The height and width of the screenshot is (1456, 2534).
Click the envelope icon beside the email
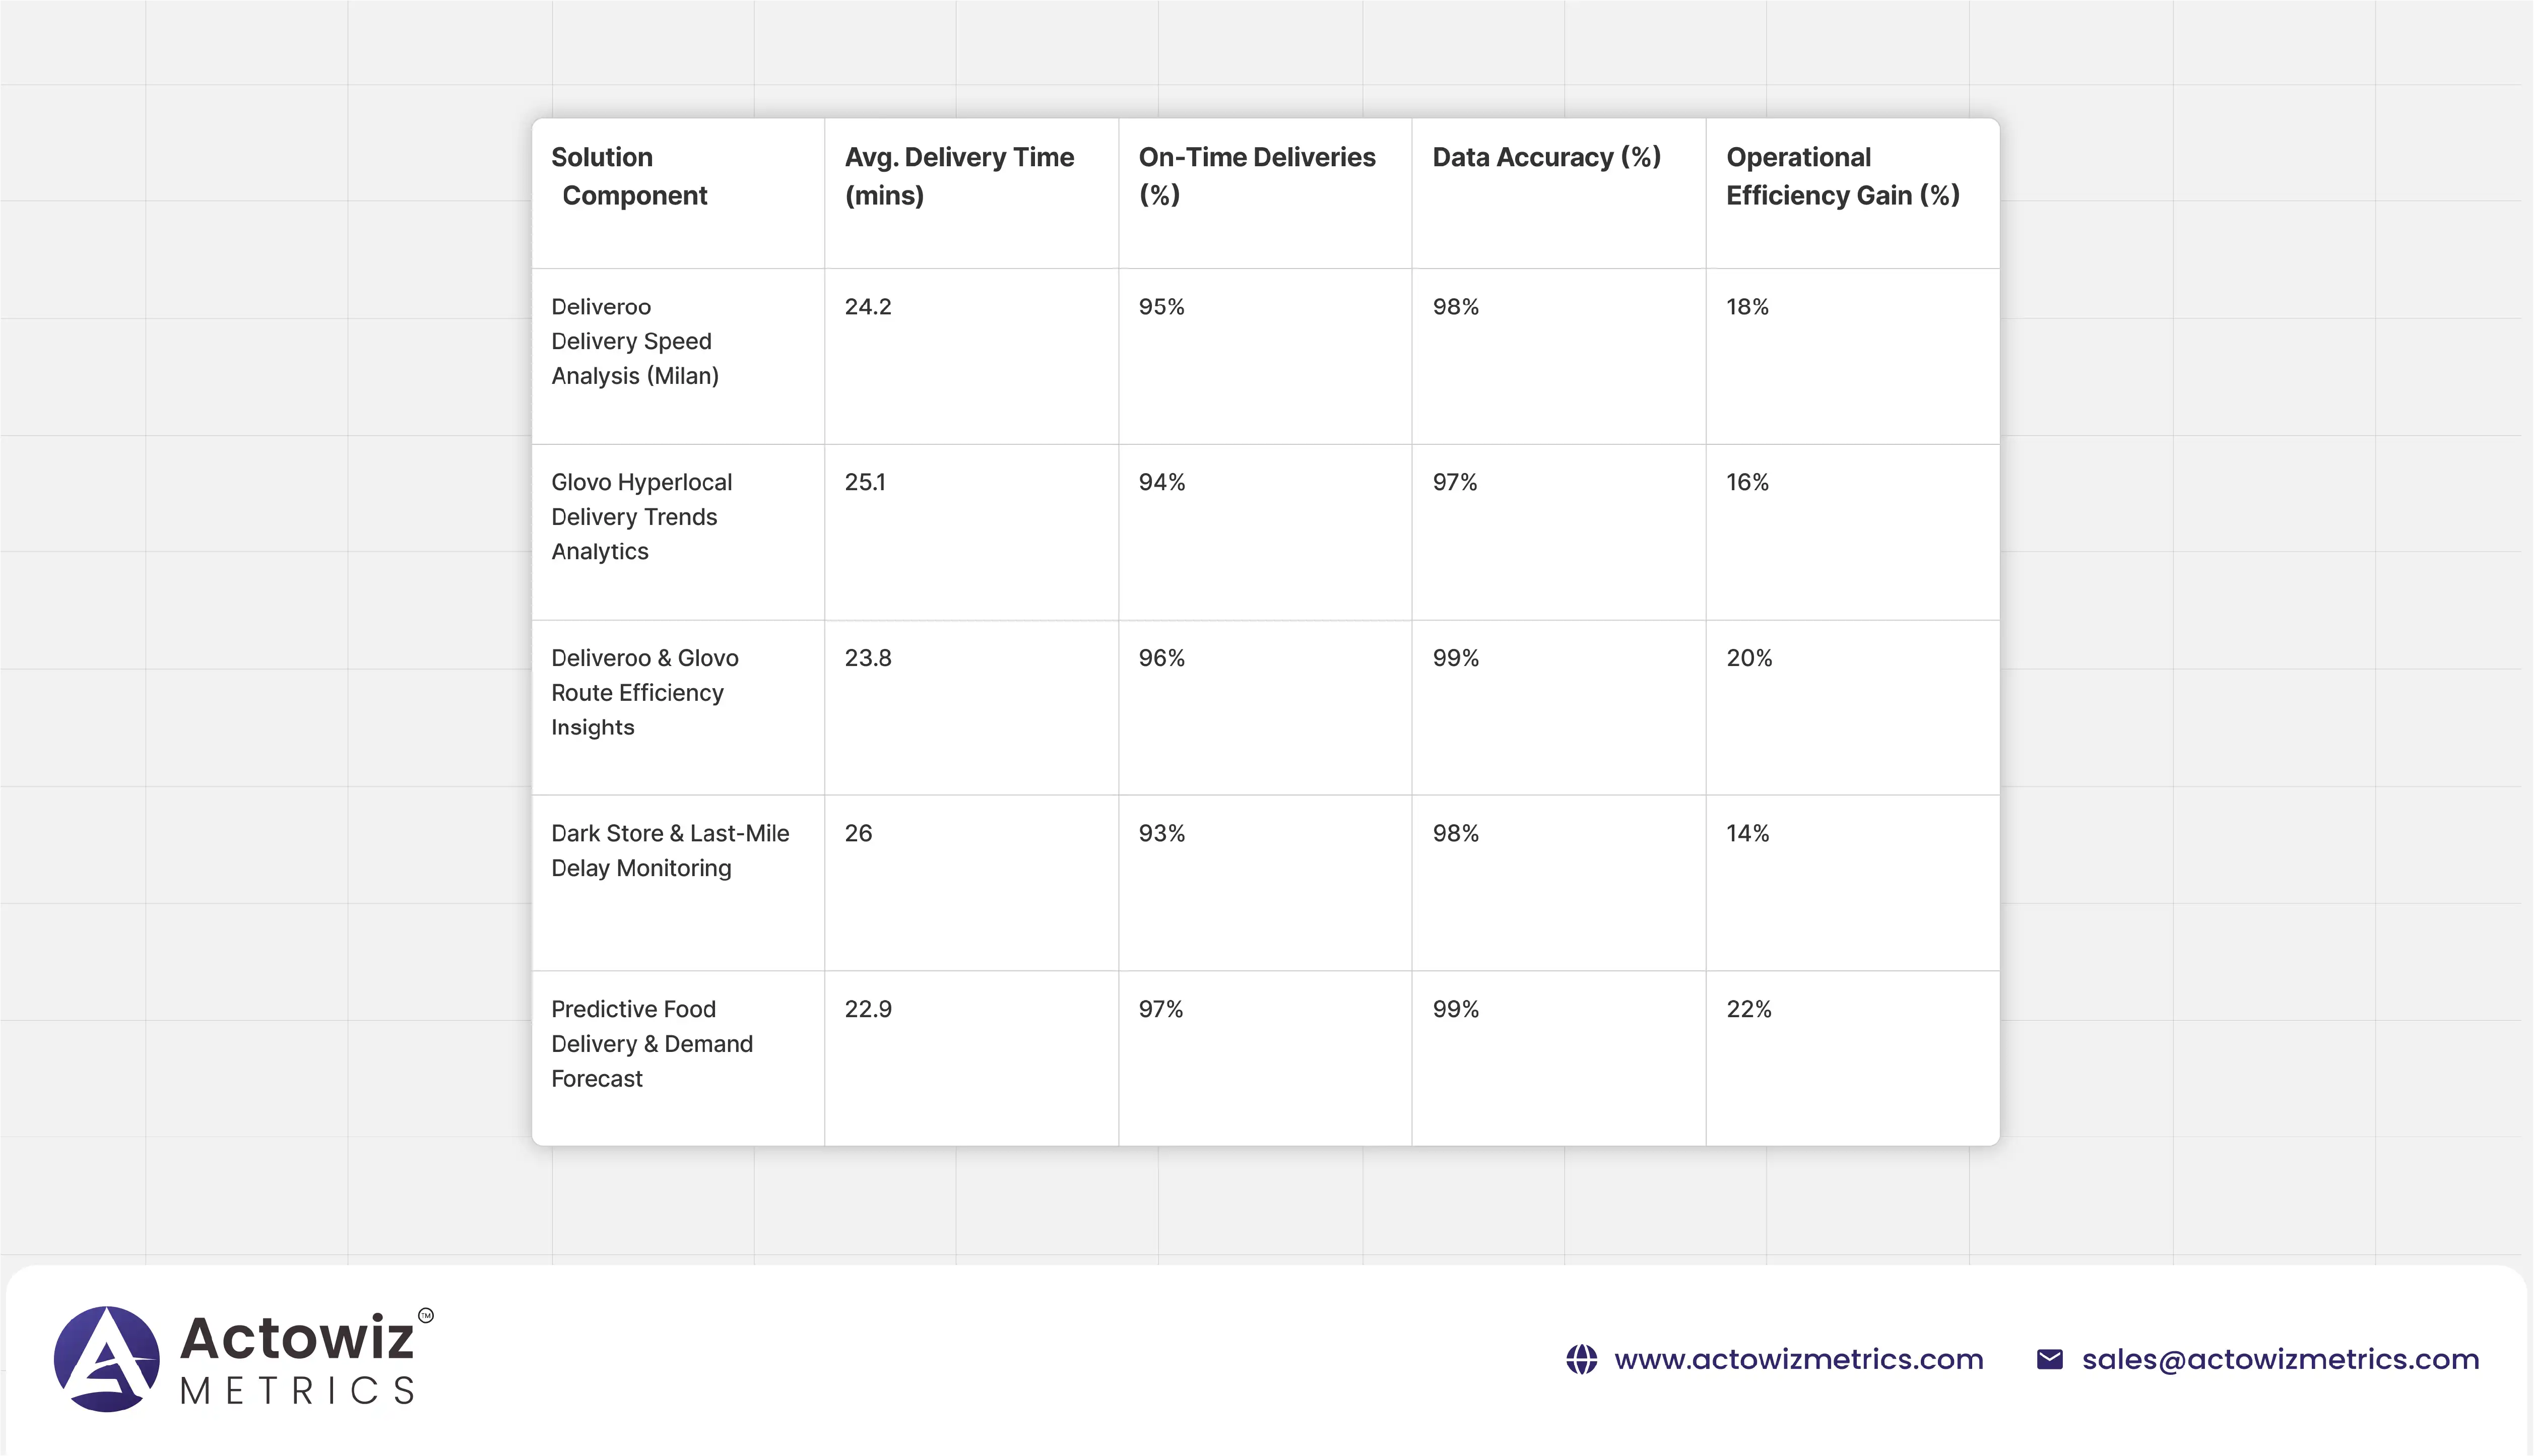point(2049,1360)
